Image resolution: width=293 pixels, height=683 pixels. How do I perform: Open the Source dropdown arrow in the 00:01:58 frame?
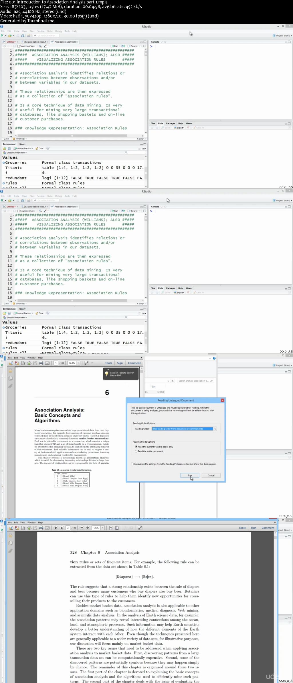(140, 211)
